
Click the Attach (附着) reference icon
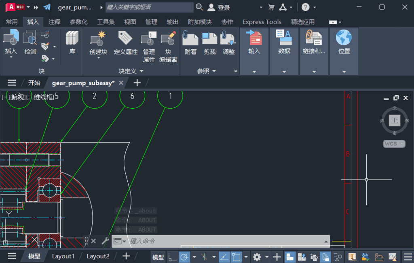(x=190, y=38)
